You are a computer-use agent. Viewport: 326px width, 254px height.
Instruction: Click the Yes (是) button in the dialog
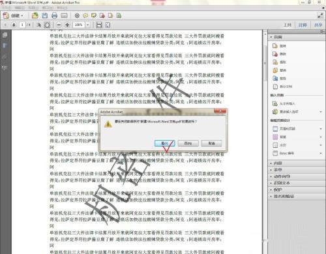(164, 143)
